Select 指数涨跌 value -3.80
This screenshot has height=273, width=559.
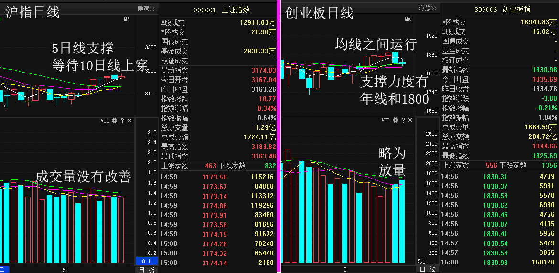(548, 99)
